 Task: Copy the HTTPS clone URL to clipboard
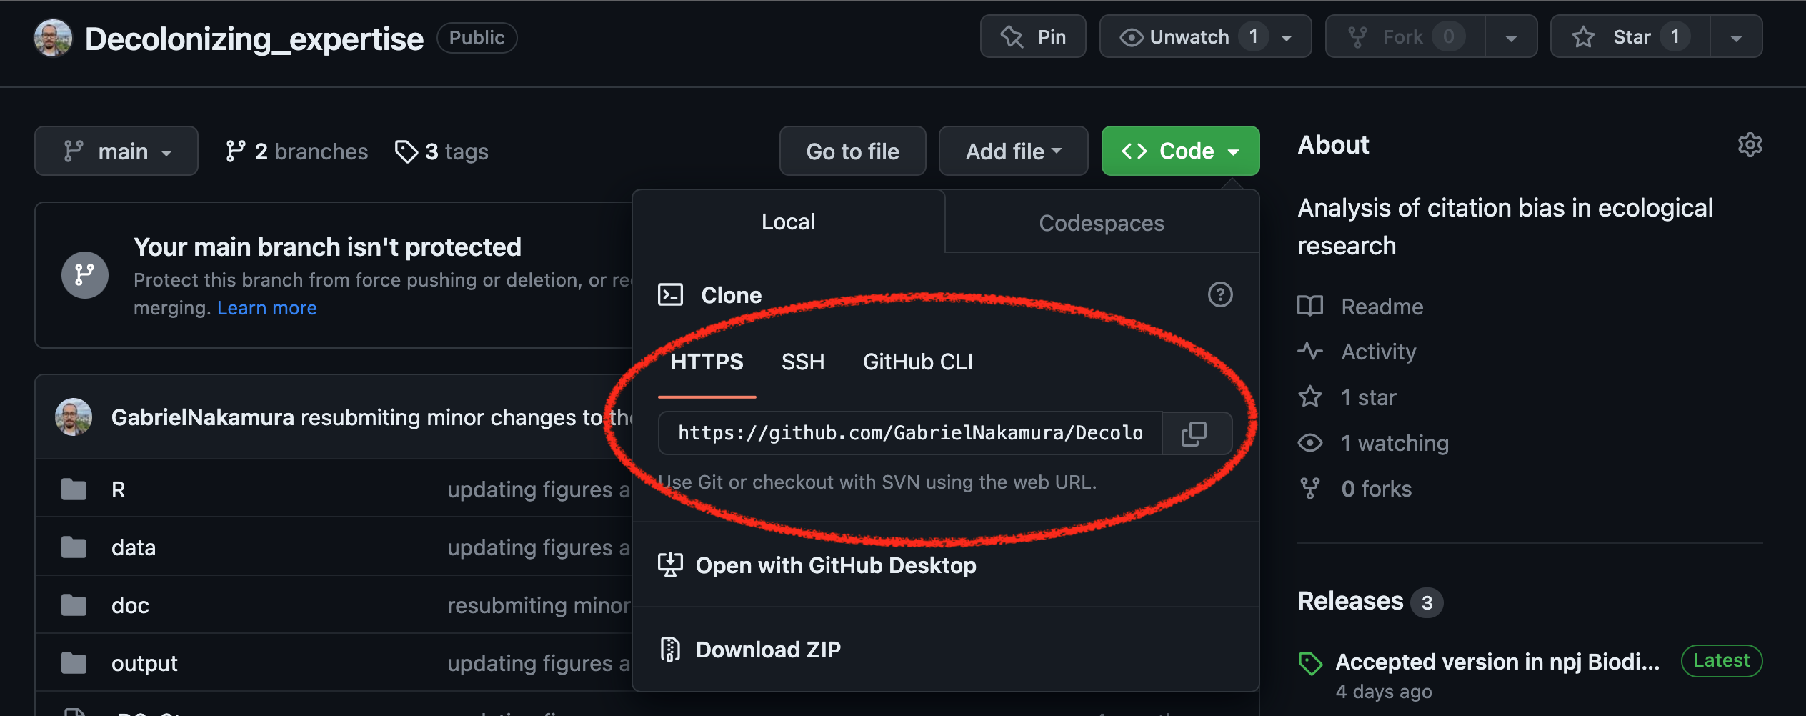[1194, 433]
